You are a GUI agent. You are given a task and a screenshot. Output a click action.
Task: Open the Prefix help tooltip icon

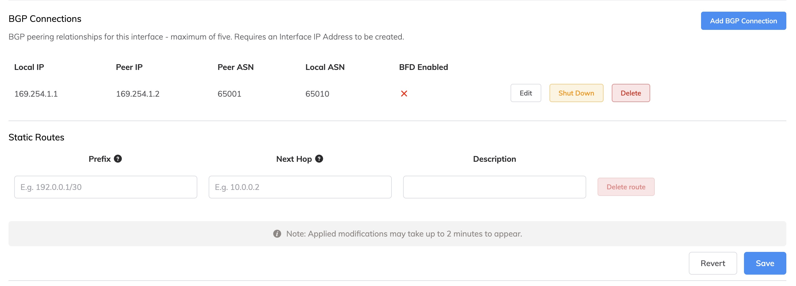[x=118, y=159]
